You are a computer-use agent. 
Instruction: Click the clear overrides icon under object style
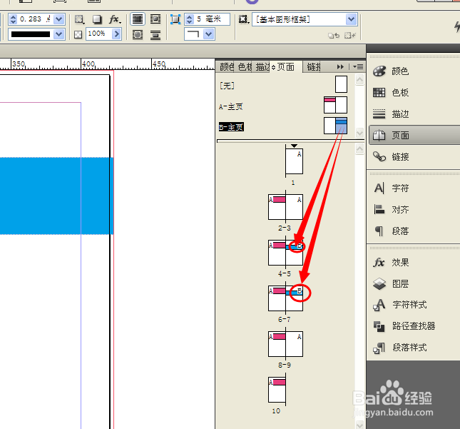[334, 36]
